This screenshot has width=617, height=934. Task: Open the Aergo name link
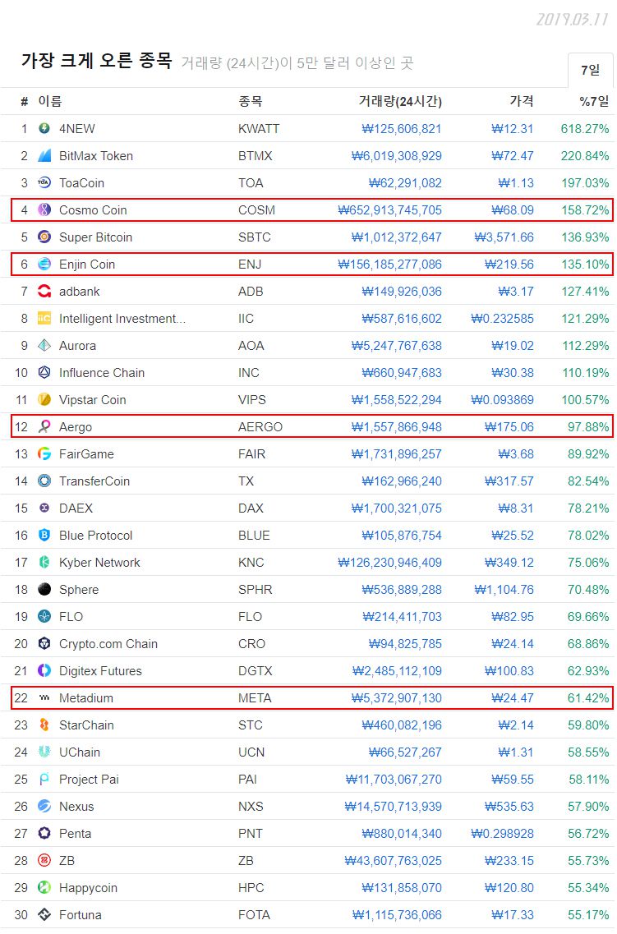tap(76, 427)
